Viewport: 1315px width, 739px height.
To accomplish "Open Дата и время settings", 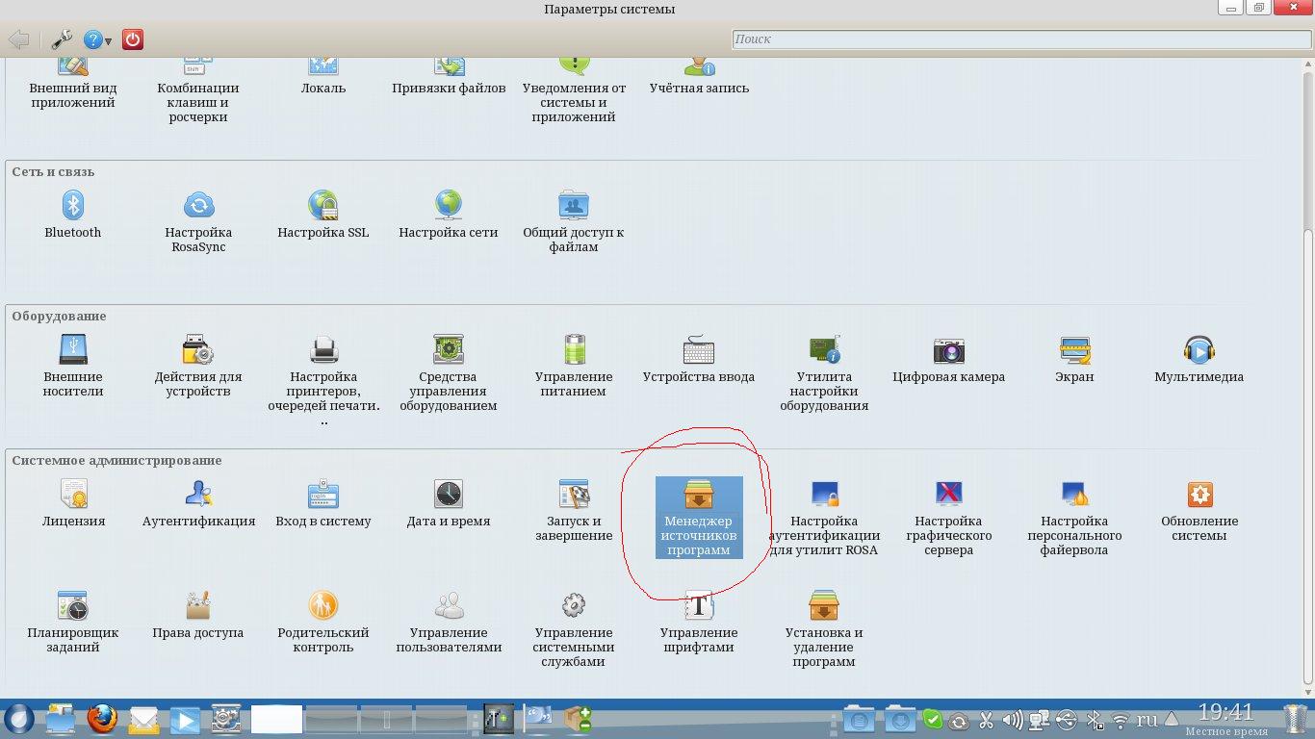I will click(x=449, y=502).
